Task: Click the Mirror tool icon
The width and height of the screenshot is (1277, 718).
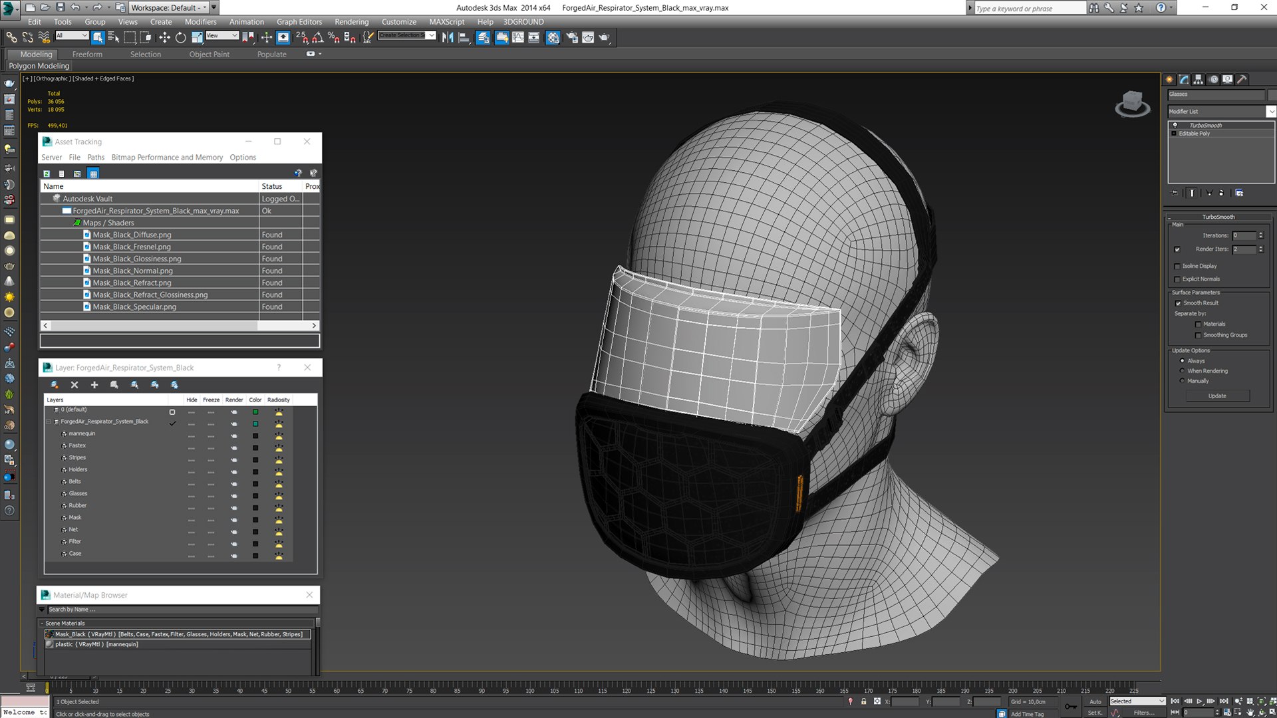Action: coord(448,38)
